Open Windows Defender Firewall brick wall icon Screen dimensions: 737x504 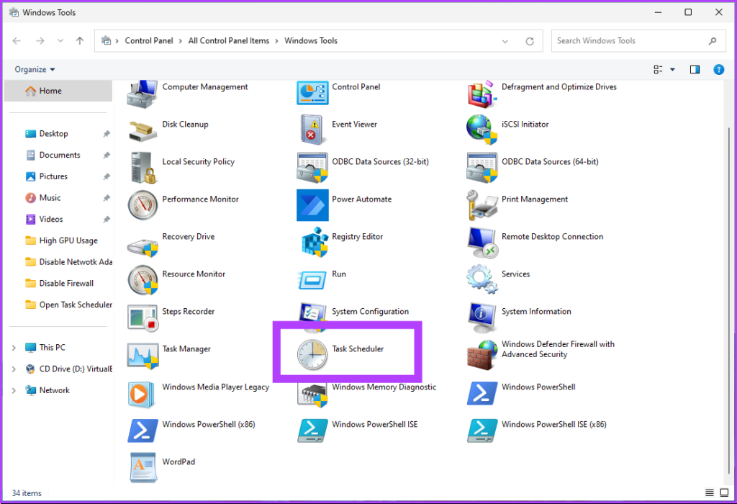tap(481, 355)
